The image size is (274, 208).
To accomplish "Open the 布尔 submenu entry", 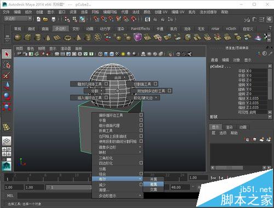I will coord(118,179).
